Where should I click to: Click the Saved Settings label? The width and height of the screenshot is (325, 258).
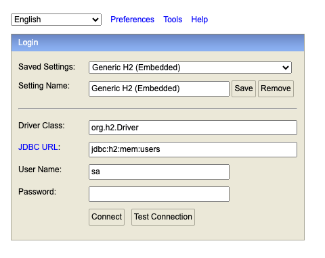coord(47,67)
